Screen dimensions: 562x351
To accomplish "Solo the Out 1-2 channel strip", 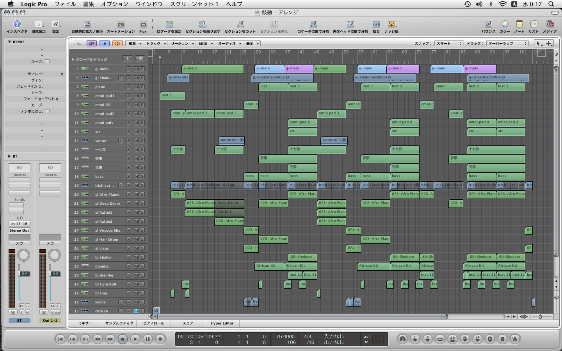I will [x=58, y=306].
